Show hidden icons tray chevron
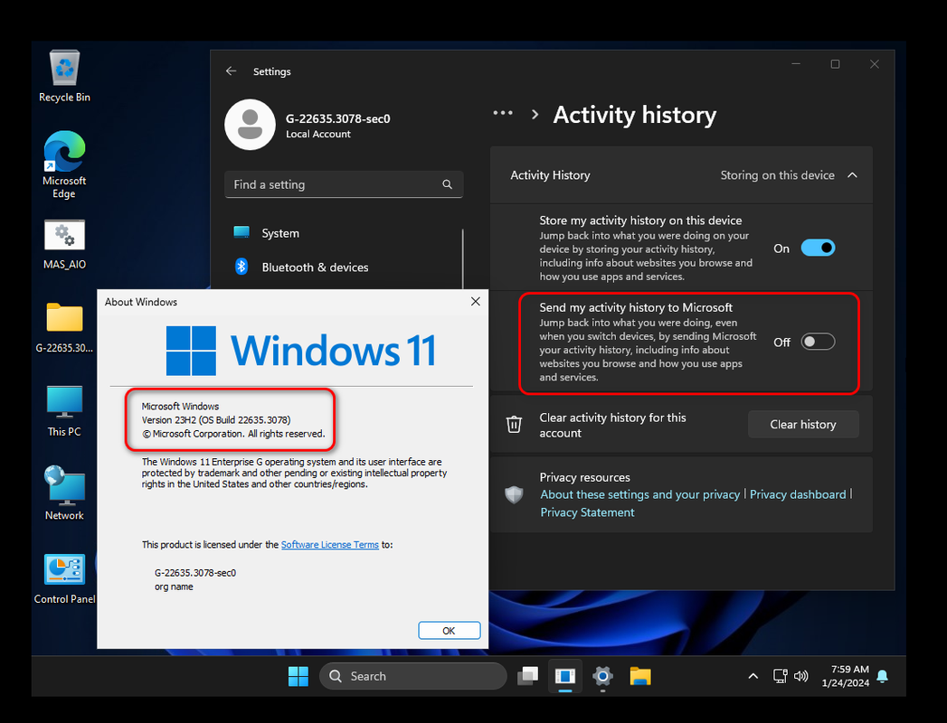The image size is (947, 723). [753, 676]
